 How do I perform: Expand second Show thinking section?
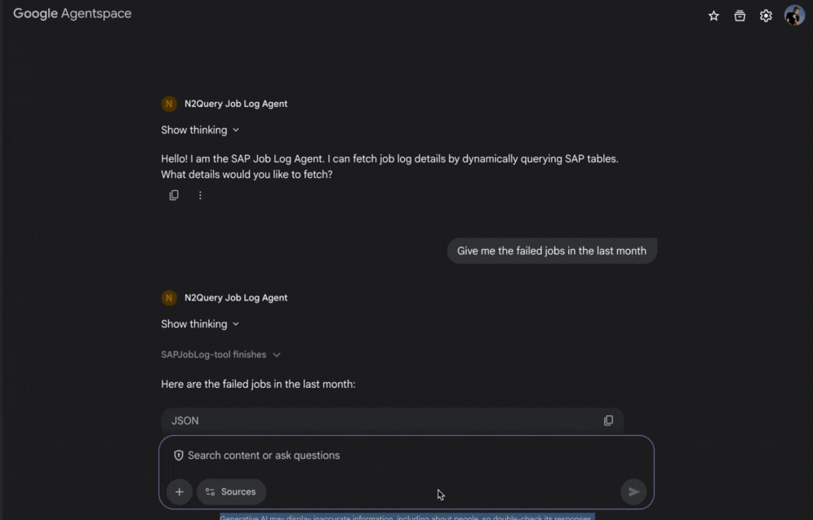(200, 324)
